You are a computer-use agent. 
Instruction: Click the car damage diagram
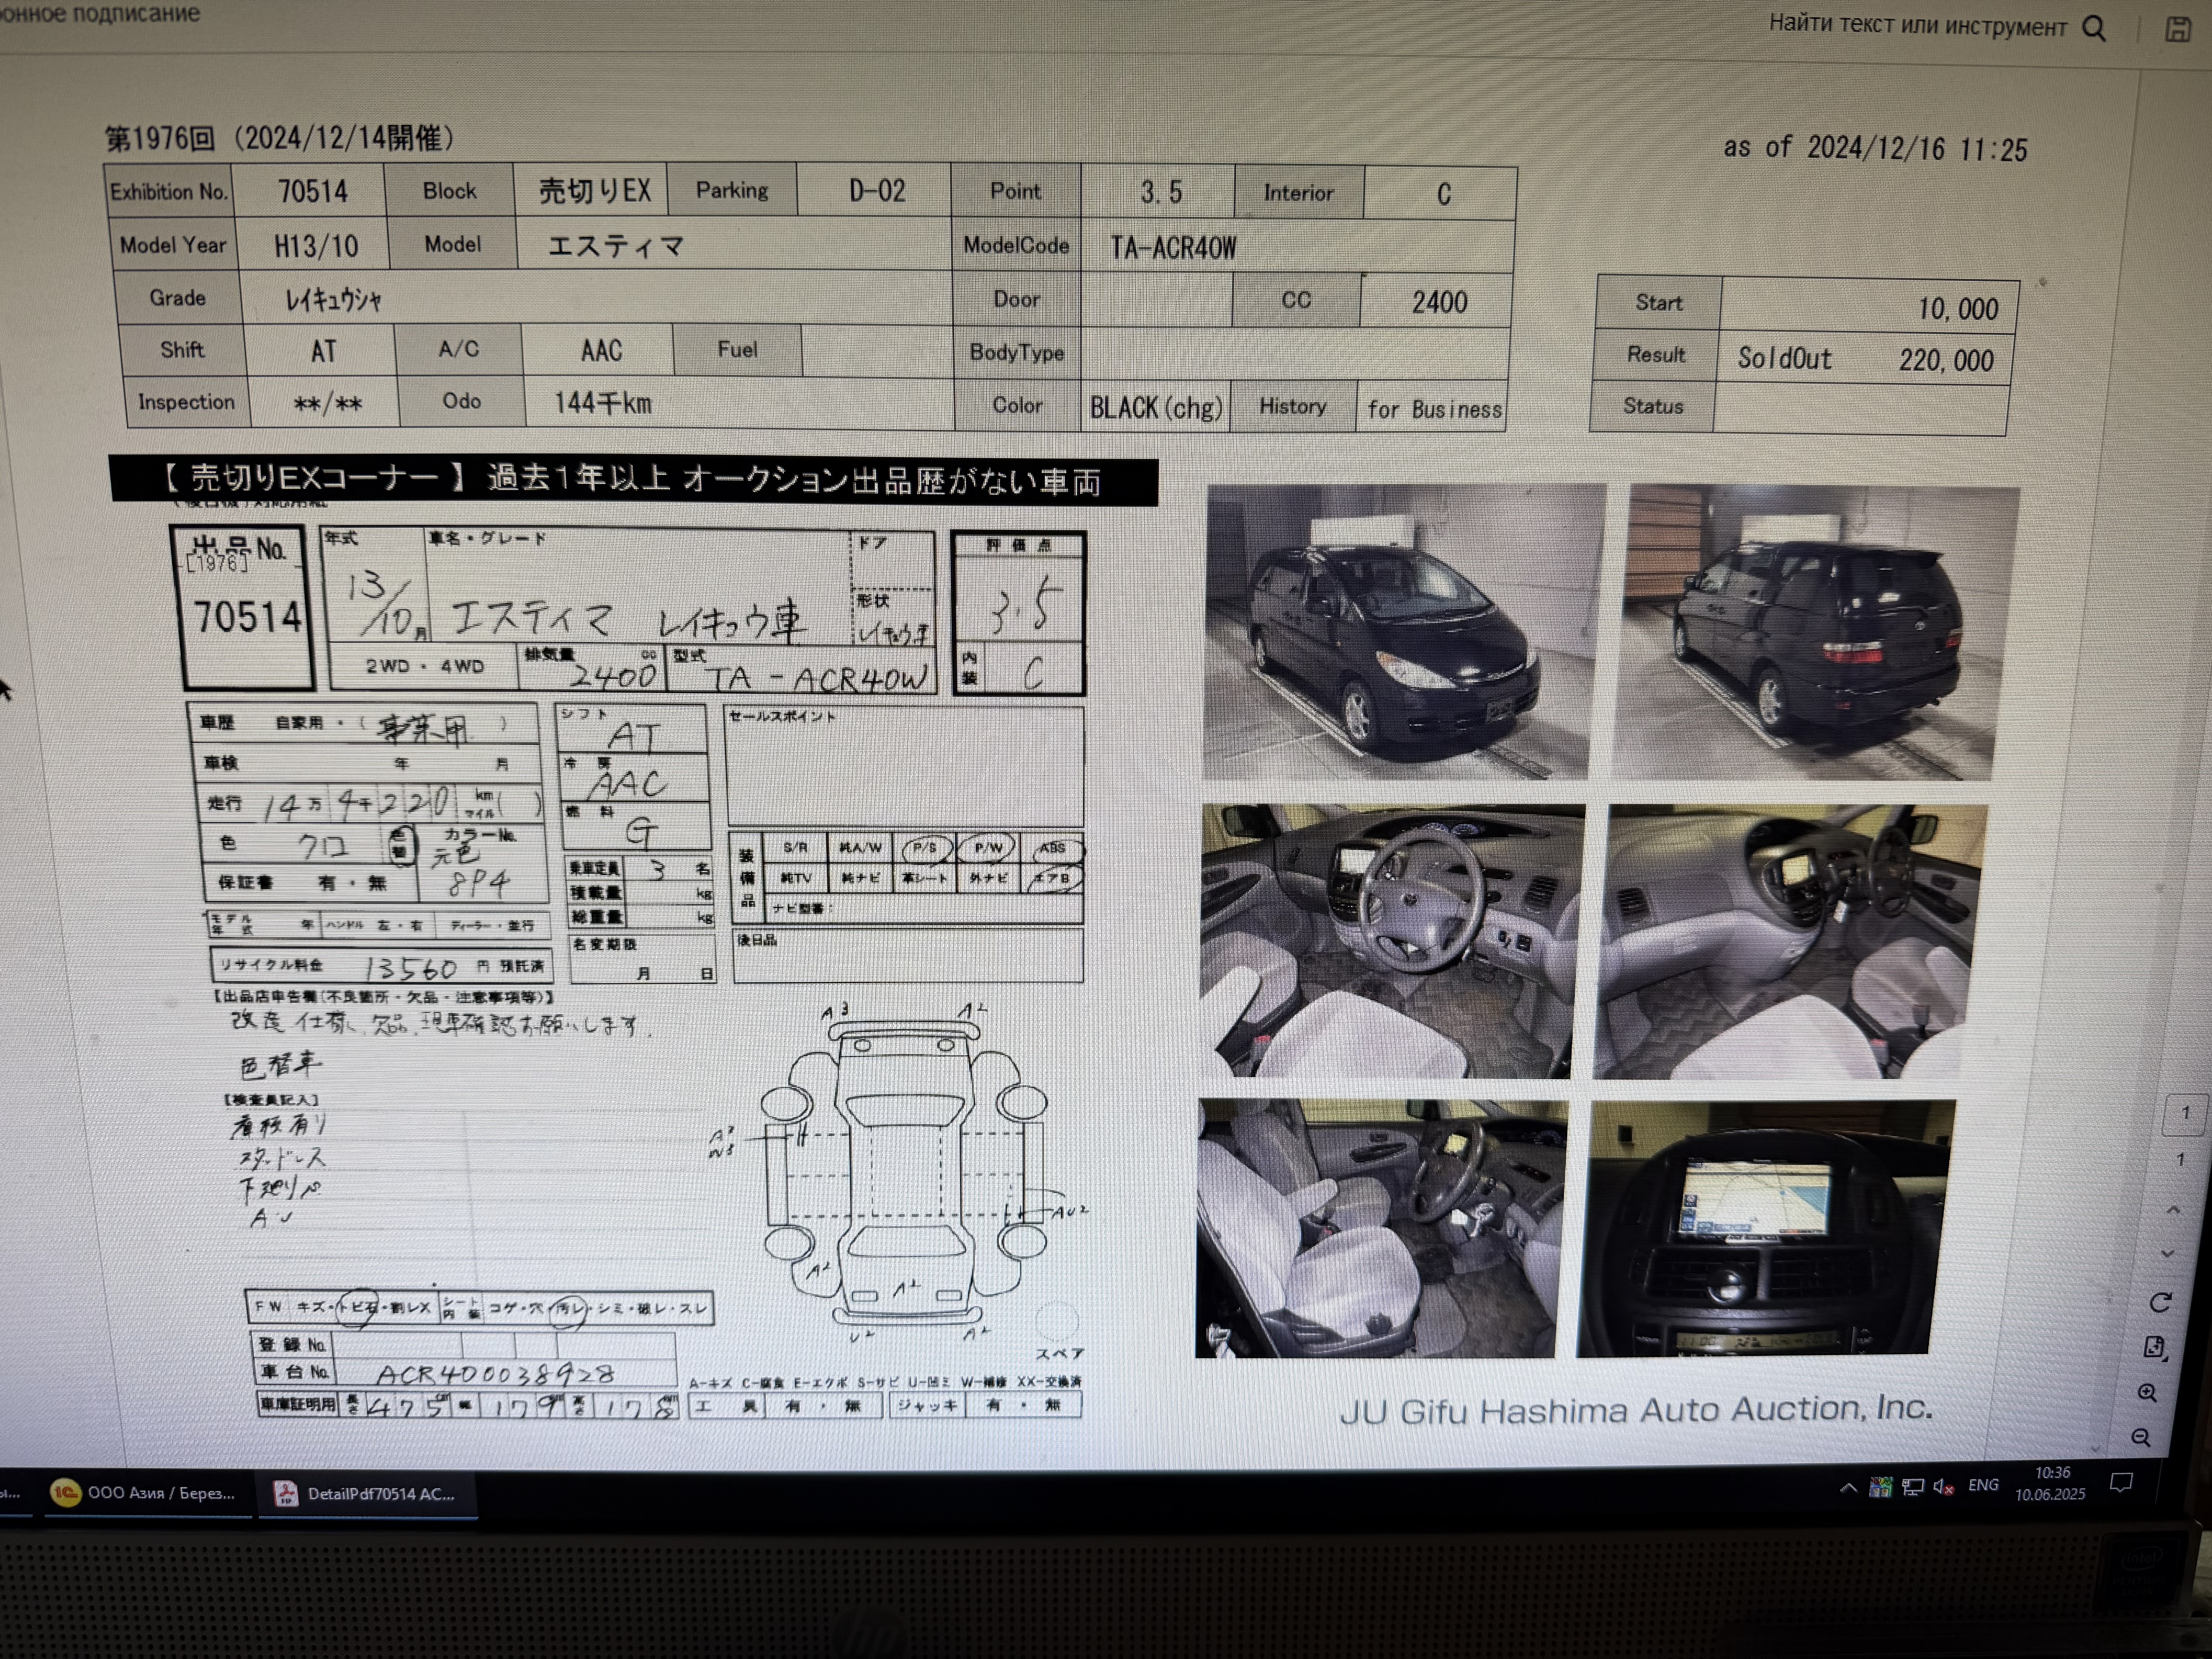point(905,1172)
